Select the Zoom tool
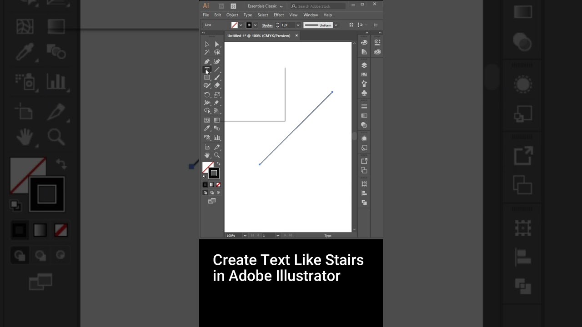The height and width of the screenshot is (327, 582). 217,155
